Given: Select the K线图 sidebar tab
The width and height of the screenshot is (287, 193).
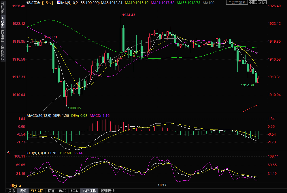Looking at the screenshot, I should pyautogui.click(x=3, y=22).
